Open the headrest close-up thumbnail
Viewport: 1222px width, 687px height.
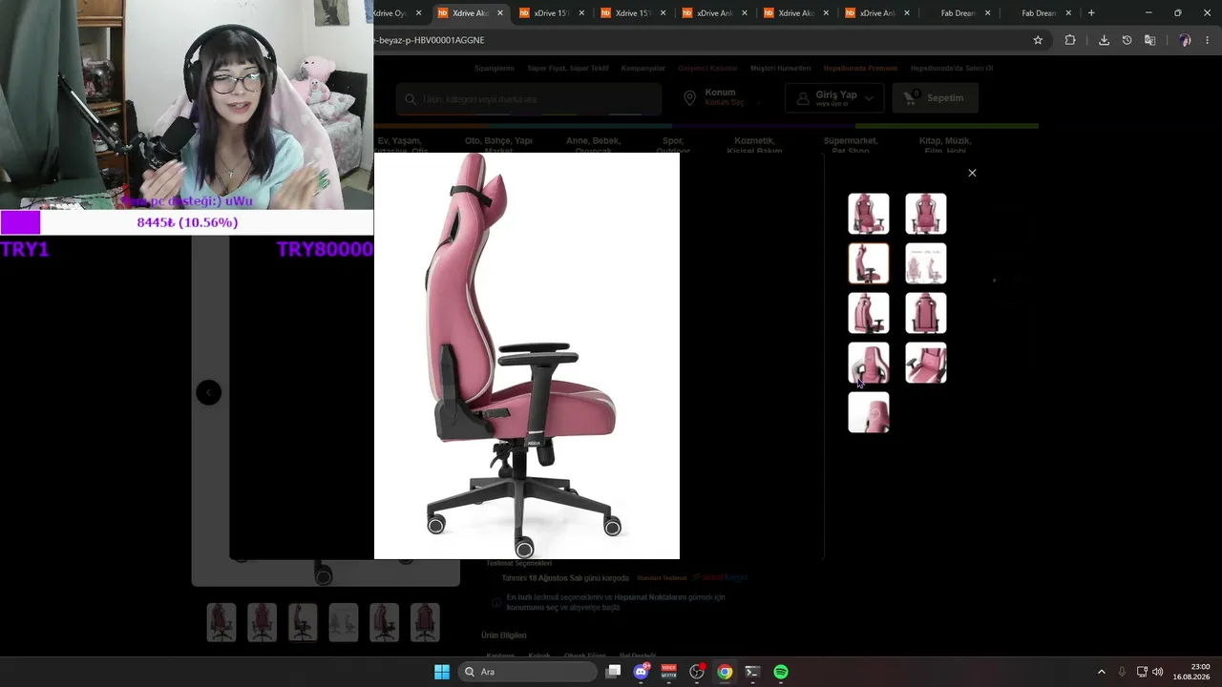(x=869, y=363)
